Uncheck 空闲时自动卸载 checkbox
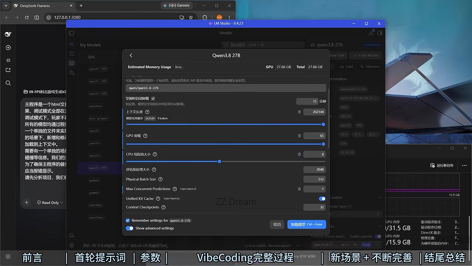Image resolution: width=472 pixels, height=266 pixels. (x=153, y=98)
